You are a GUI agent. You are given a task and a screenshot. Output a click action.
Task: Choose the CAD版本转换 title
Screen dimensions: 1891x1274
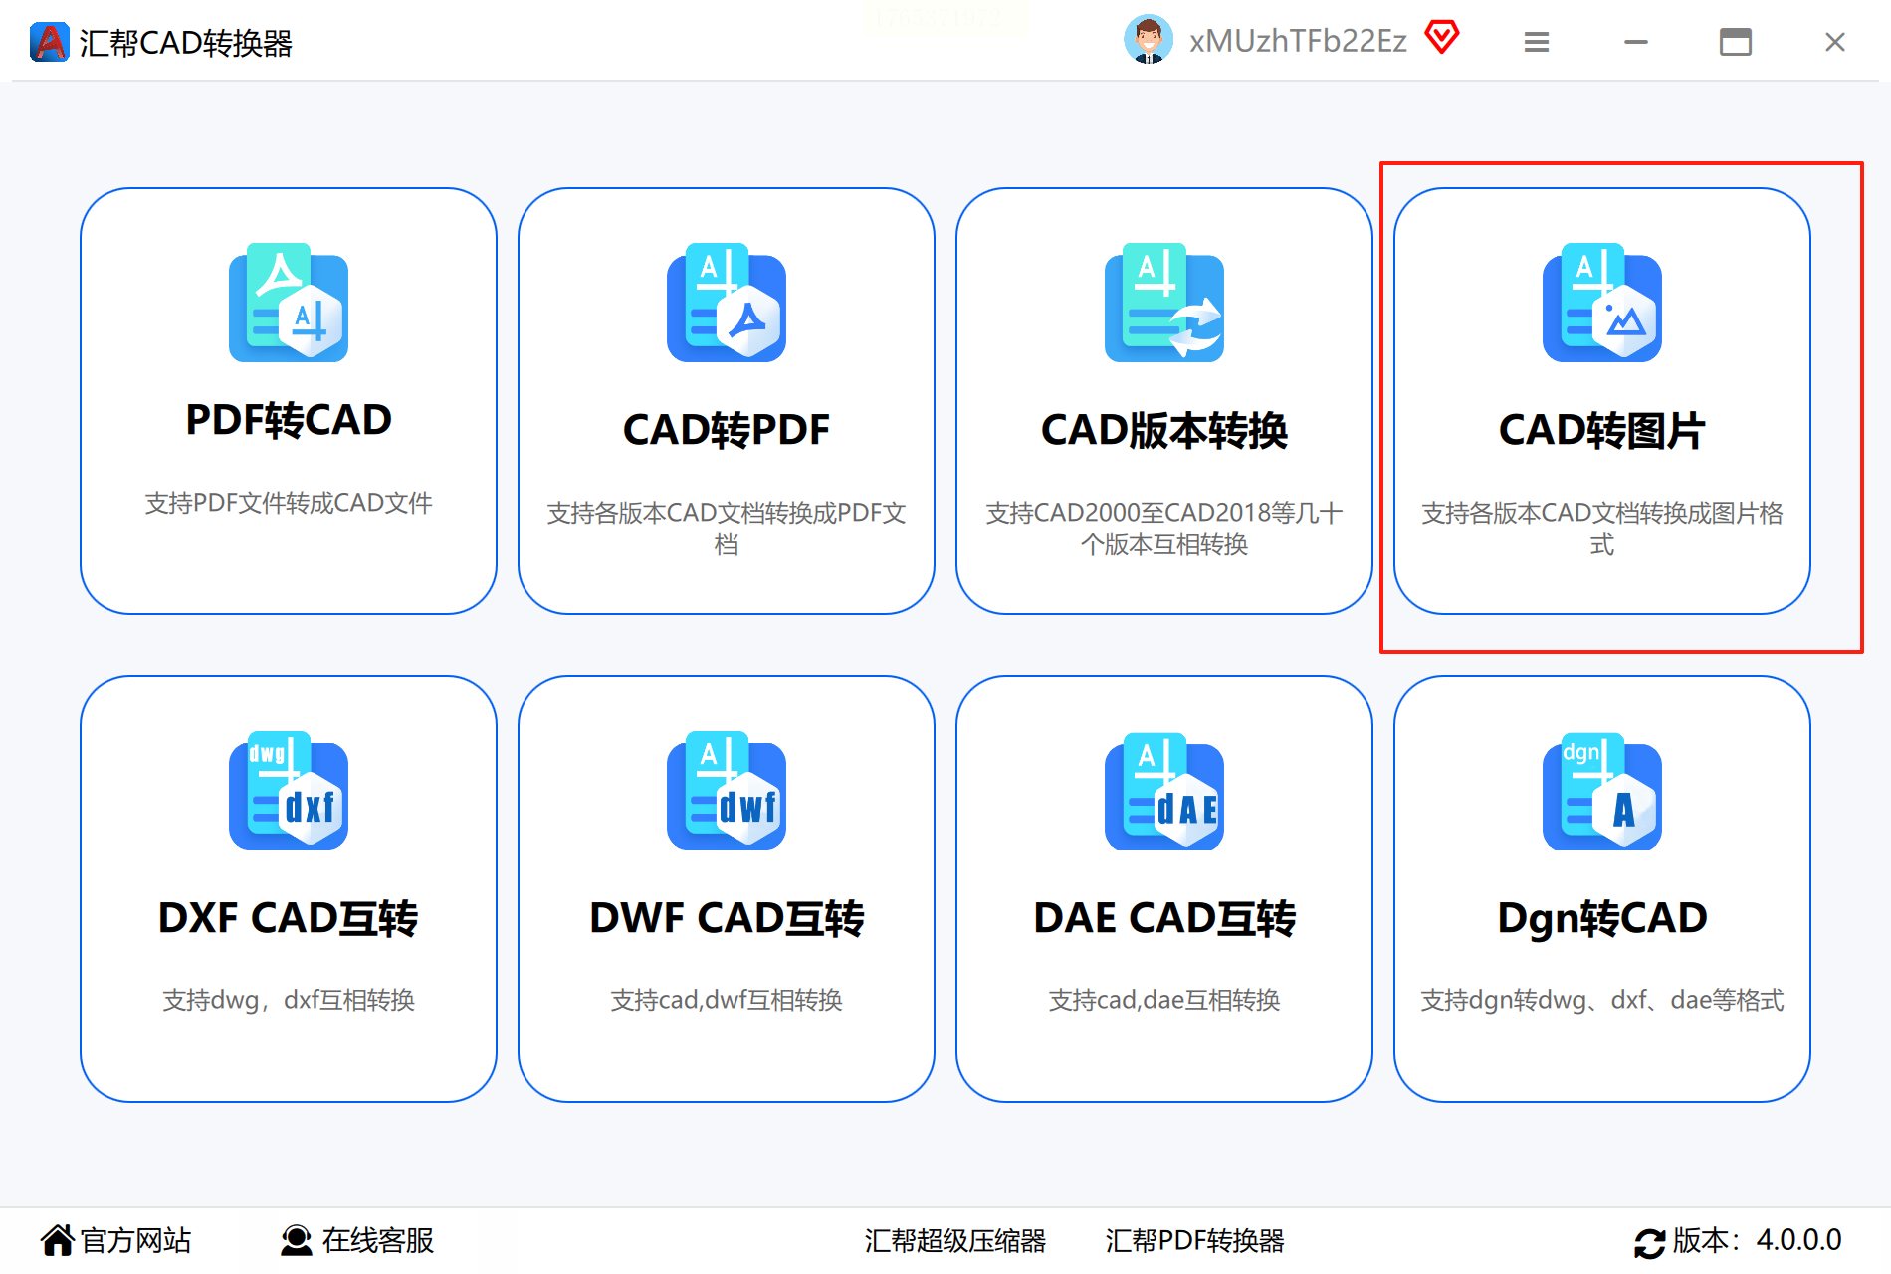1164,430
